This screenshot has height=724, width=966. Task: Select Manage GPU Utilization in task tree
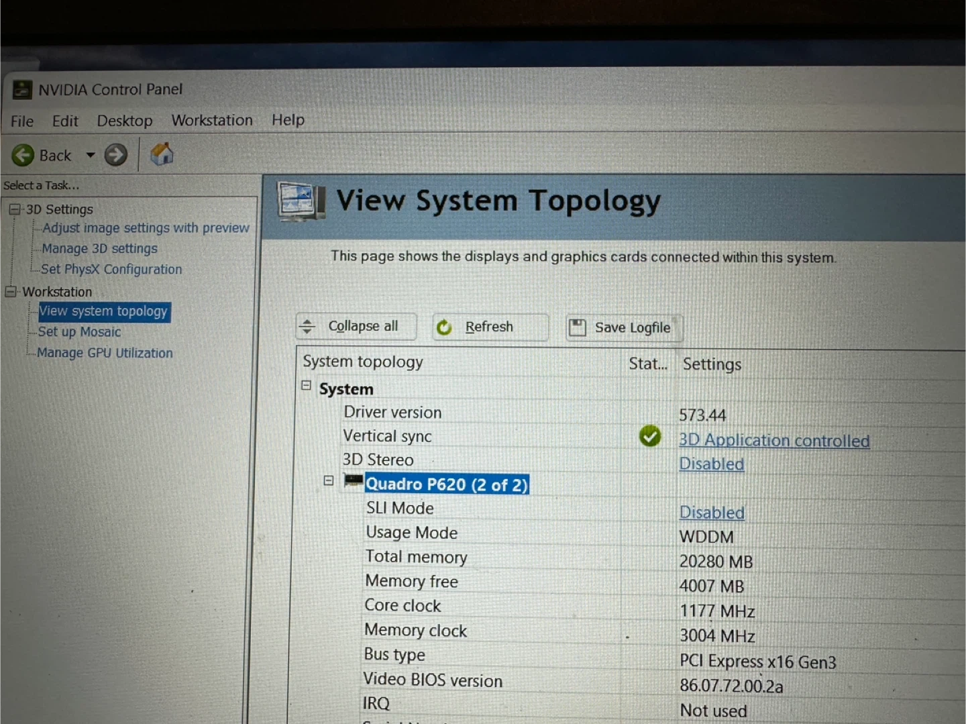point(105,353)
